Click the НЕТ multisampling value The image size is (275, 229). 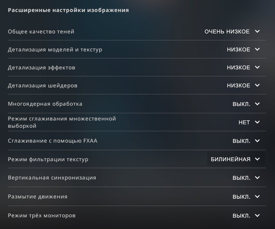pyautogui.click(x=244, y=122)
